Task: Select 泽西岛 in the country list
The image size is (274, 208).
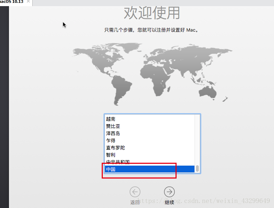Action: tap(150, 133)
